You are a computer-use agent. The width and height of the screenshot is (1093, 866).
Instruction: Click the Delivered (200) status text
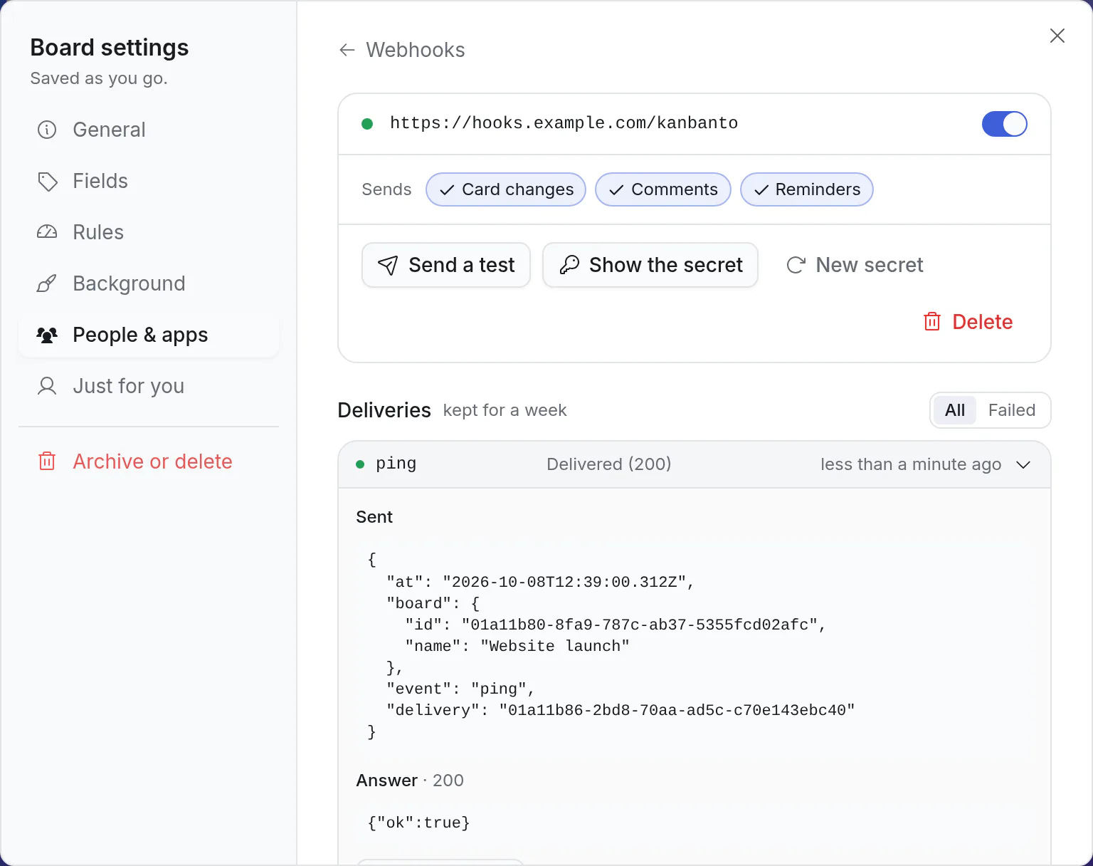point(609,464)
